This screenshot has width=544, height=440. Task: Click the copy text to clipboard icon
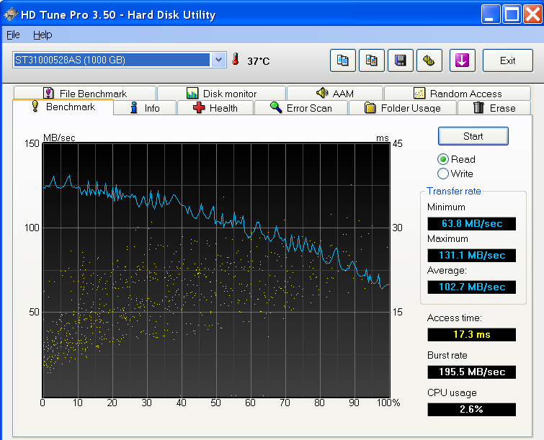[x=343, y=60]
